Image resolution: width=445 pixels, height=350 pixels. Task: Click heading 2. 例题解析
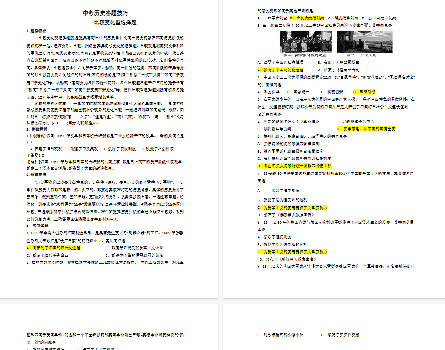click(37, 129)
